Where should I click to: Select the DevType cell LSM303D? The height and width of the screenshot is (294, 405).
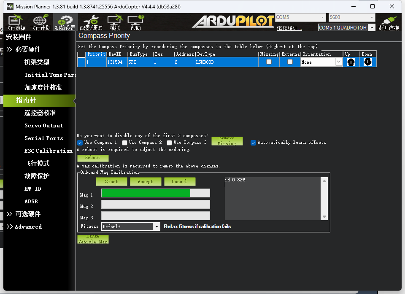[227, 62]
